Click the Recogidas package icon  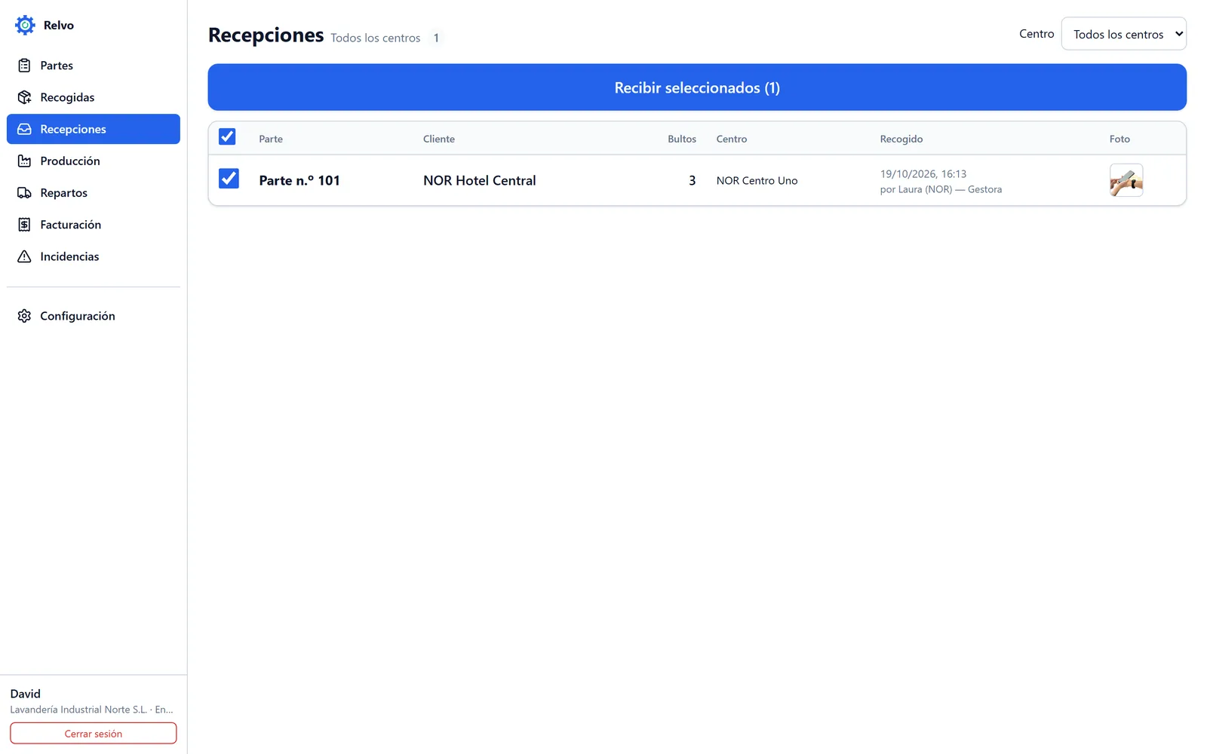24,97
